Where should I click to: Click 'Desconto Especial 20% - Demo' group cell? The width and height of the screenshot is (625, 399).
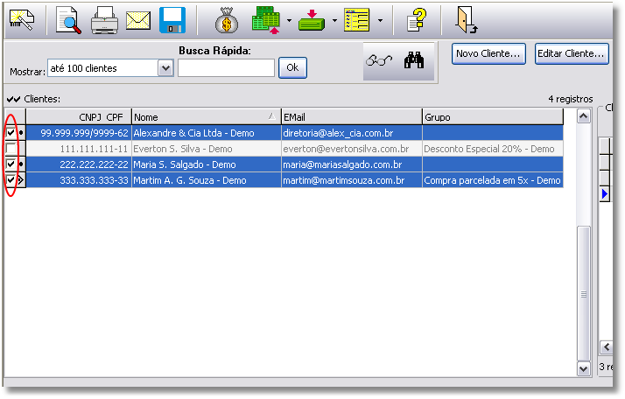coord(492,149)
